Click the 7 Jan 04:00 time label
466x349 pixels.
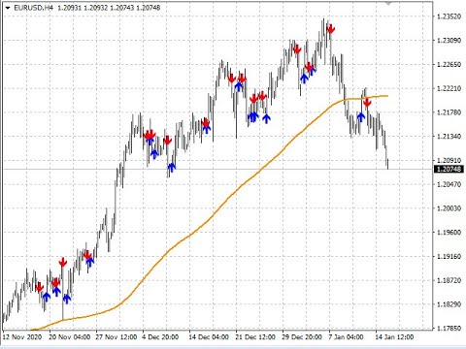(x=346, y=337)
